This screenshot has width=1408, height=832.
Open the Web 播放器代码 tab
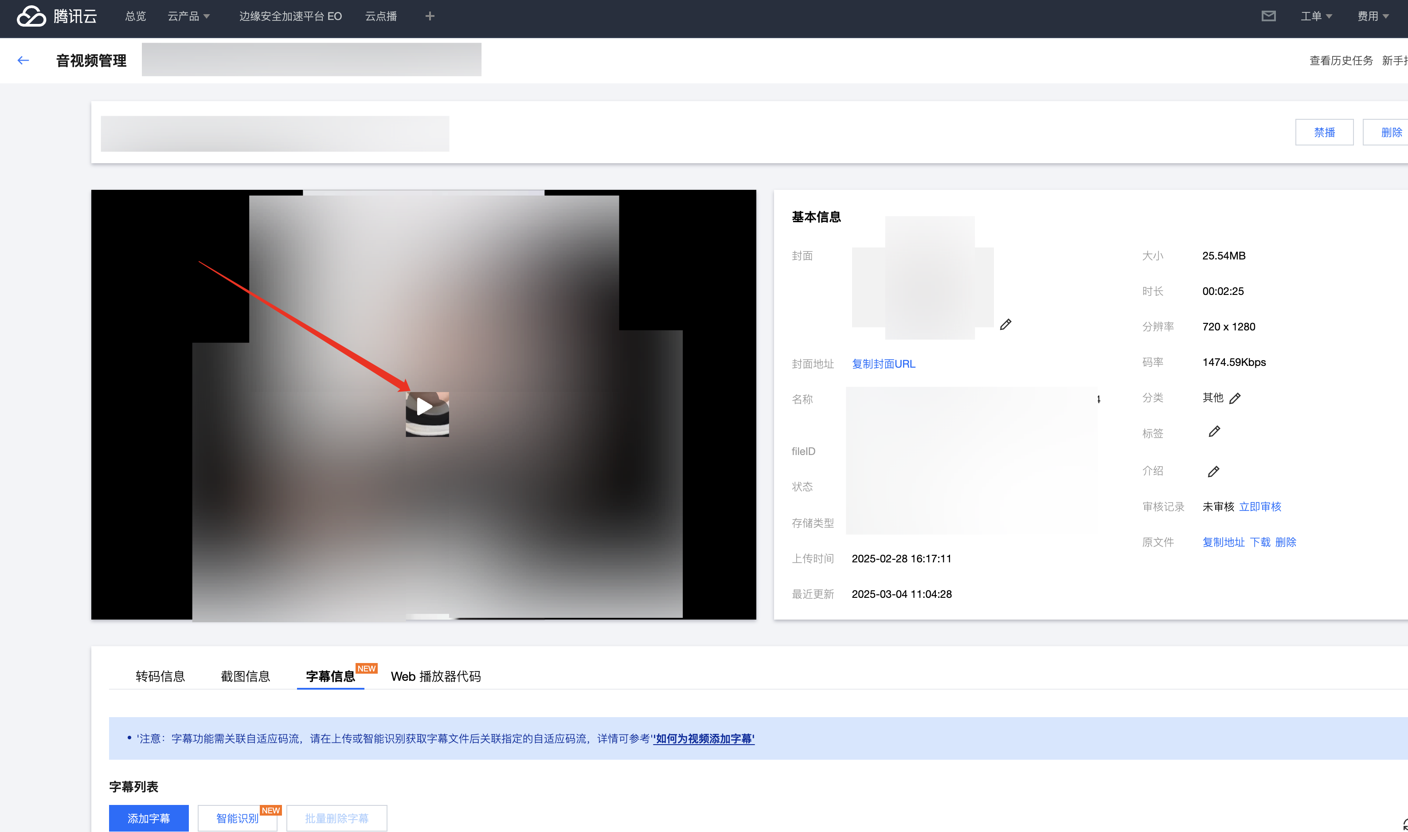point(435,676)
